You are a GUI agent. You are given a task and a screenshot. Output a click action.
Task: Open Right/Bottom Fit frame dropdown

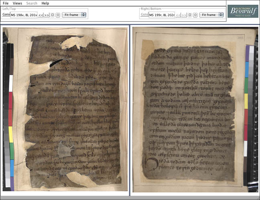(211, 15)
